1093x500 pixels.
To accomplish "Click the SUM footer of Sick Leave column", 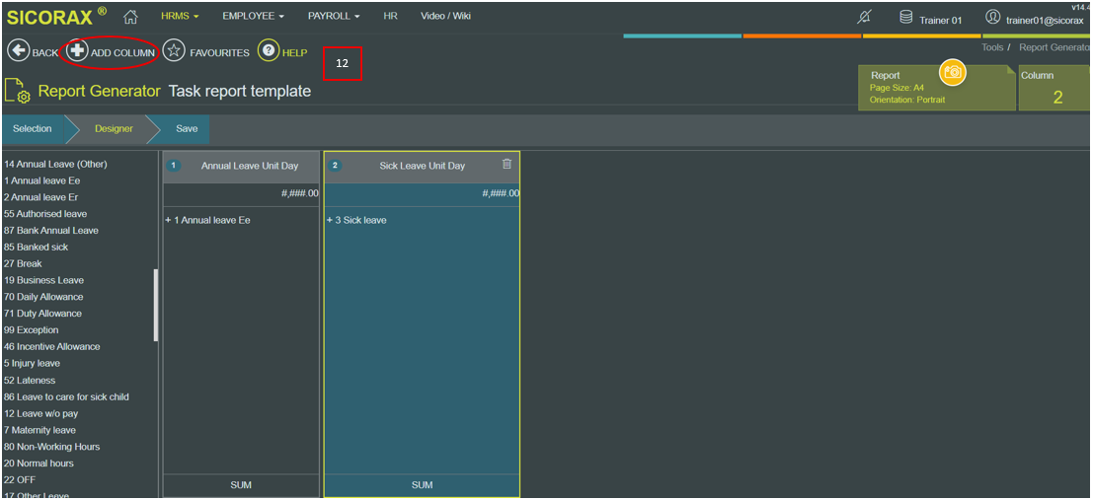I will pyautogui.click(x=422, y=484).
